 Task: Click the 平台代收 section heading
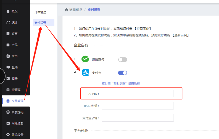[81, 131]
